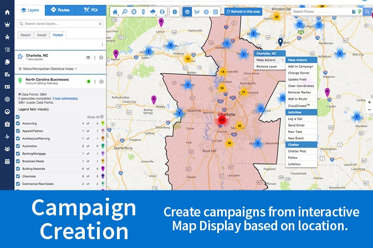Toggle the Automotive checkbox
Screen dimensions: 373x248
pos(18,146)
